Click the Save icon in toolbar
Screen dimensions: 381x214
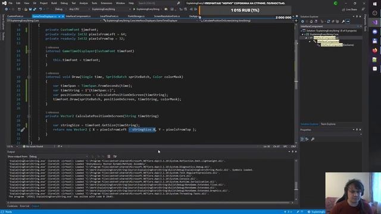30,10
